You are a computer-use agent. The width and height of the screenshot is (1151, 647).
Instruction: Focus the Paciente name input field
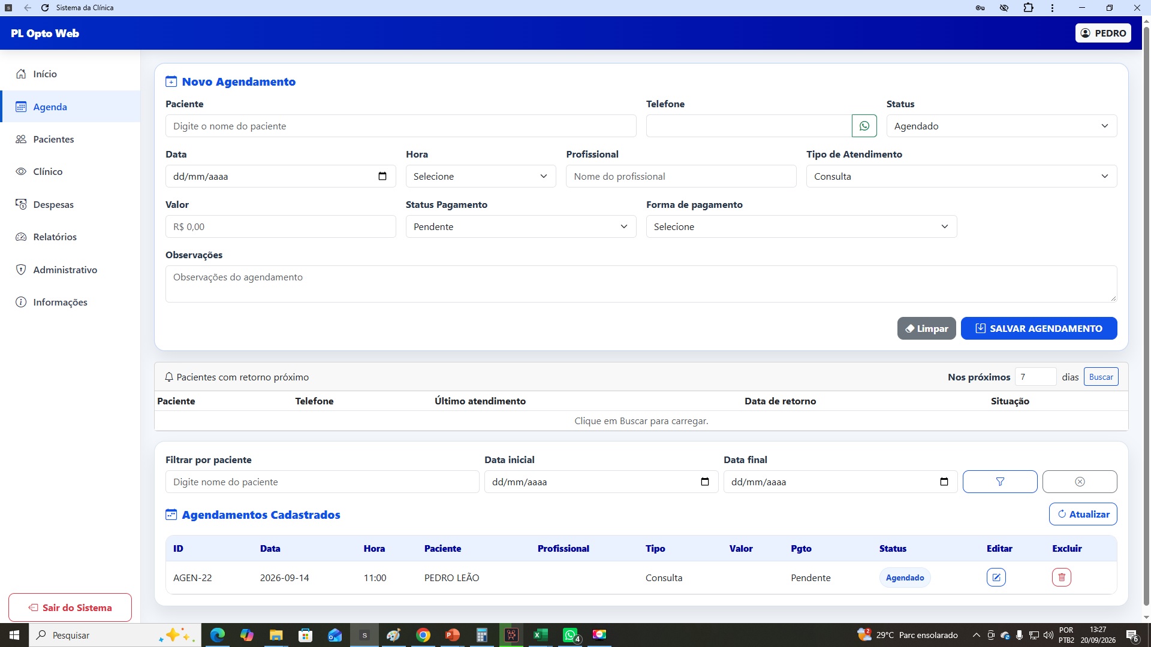pos(400,126)
